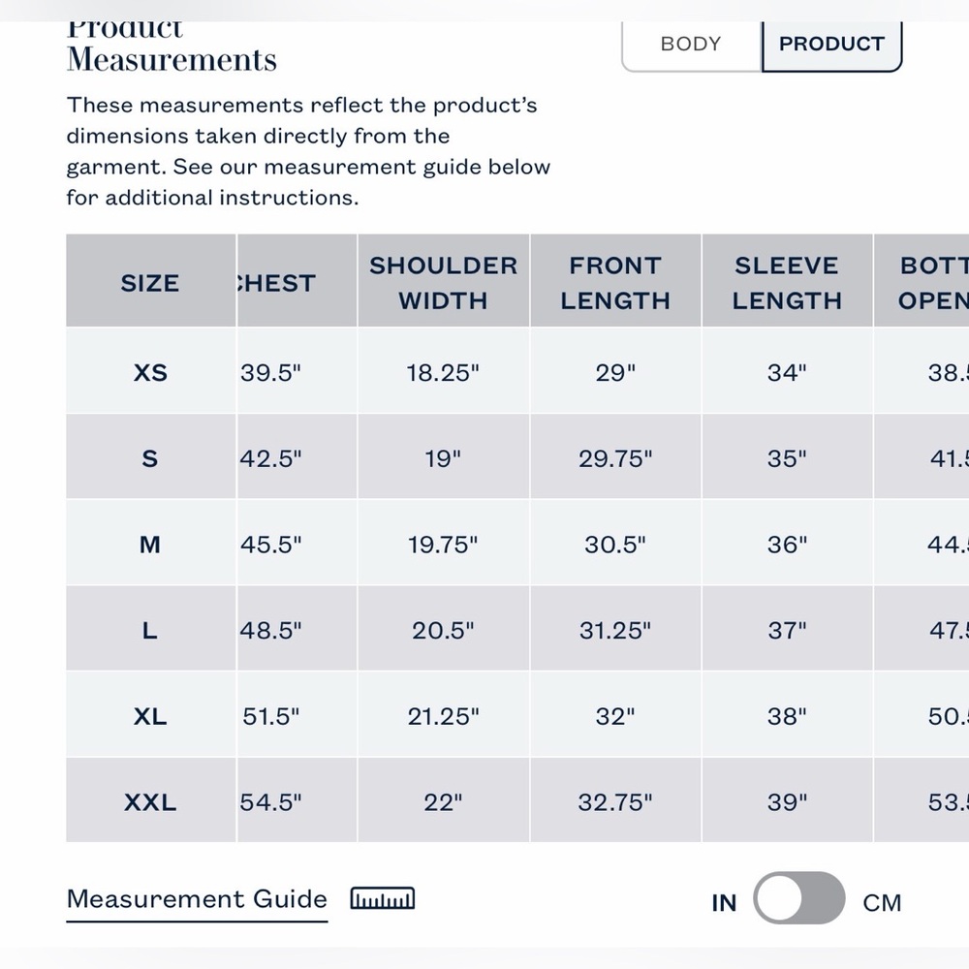Image resolution: width=969 pixels, height=969 pixels.
Task: Toggle the IN/CM unit switch
Action: click(x=799, y=898)
